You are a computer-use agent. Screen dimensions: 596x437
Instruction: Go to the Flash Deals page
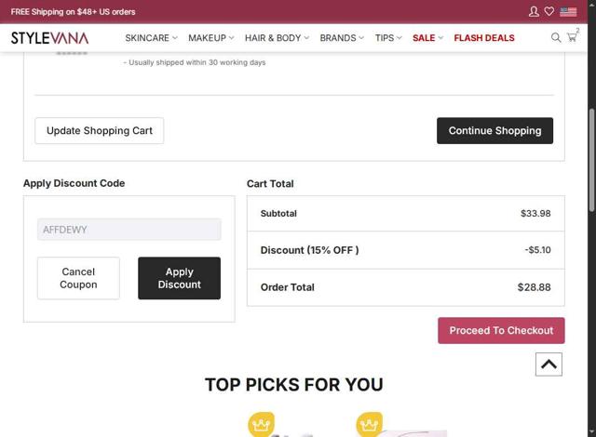click(484, 38)
